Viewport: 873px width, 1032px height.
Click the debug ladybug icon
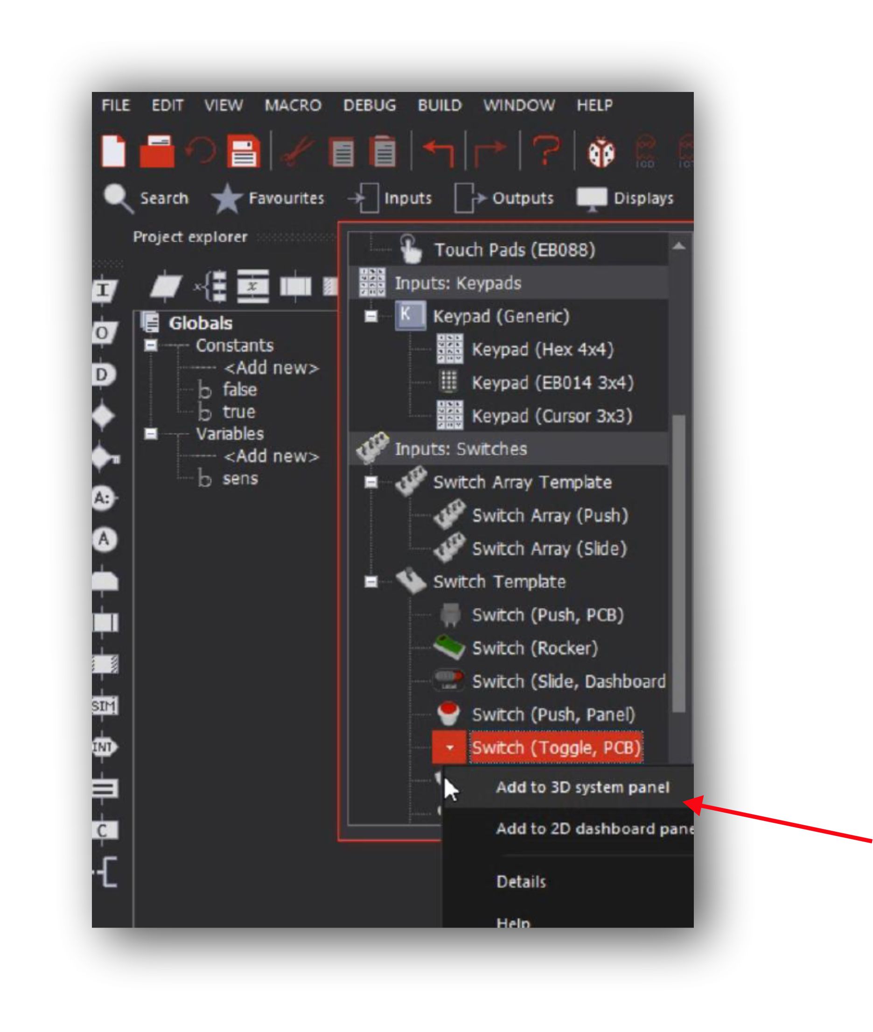pyautogui.click(x=601, y=152)
